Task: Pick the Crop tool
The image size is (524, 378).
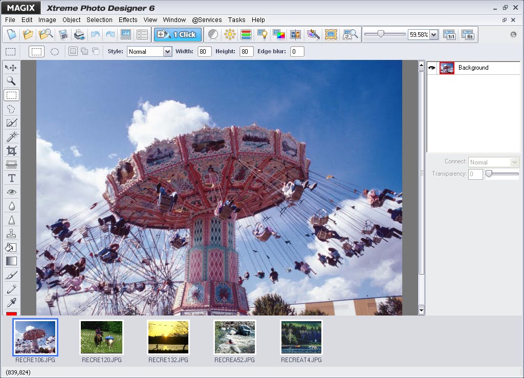Action: click(11, 150)
